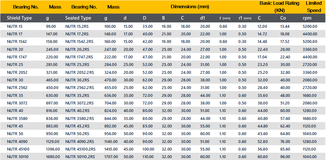Click the 5200.00 rpm value for NUTR 15
The image size is (326, 160).
(310, 27)
